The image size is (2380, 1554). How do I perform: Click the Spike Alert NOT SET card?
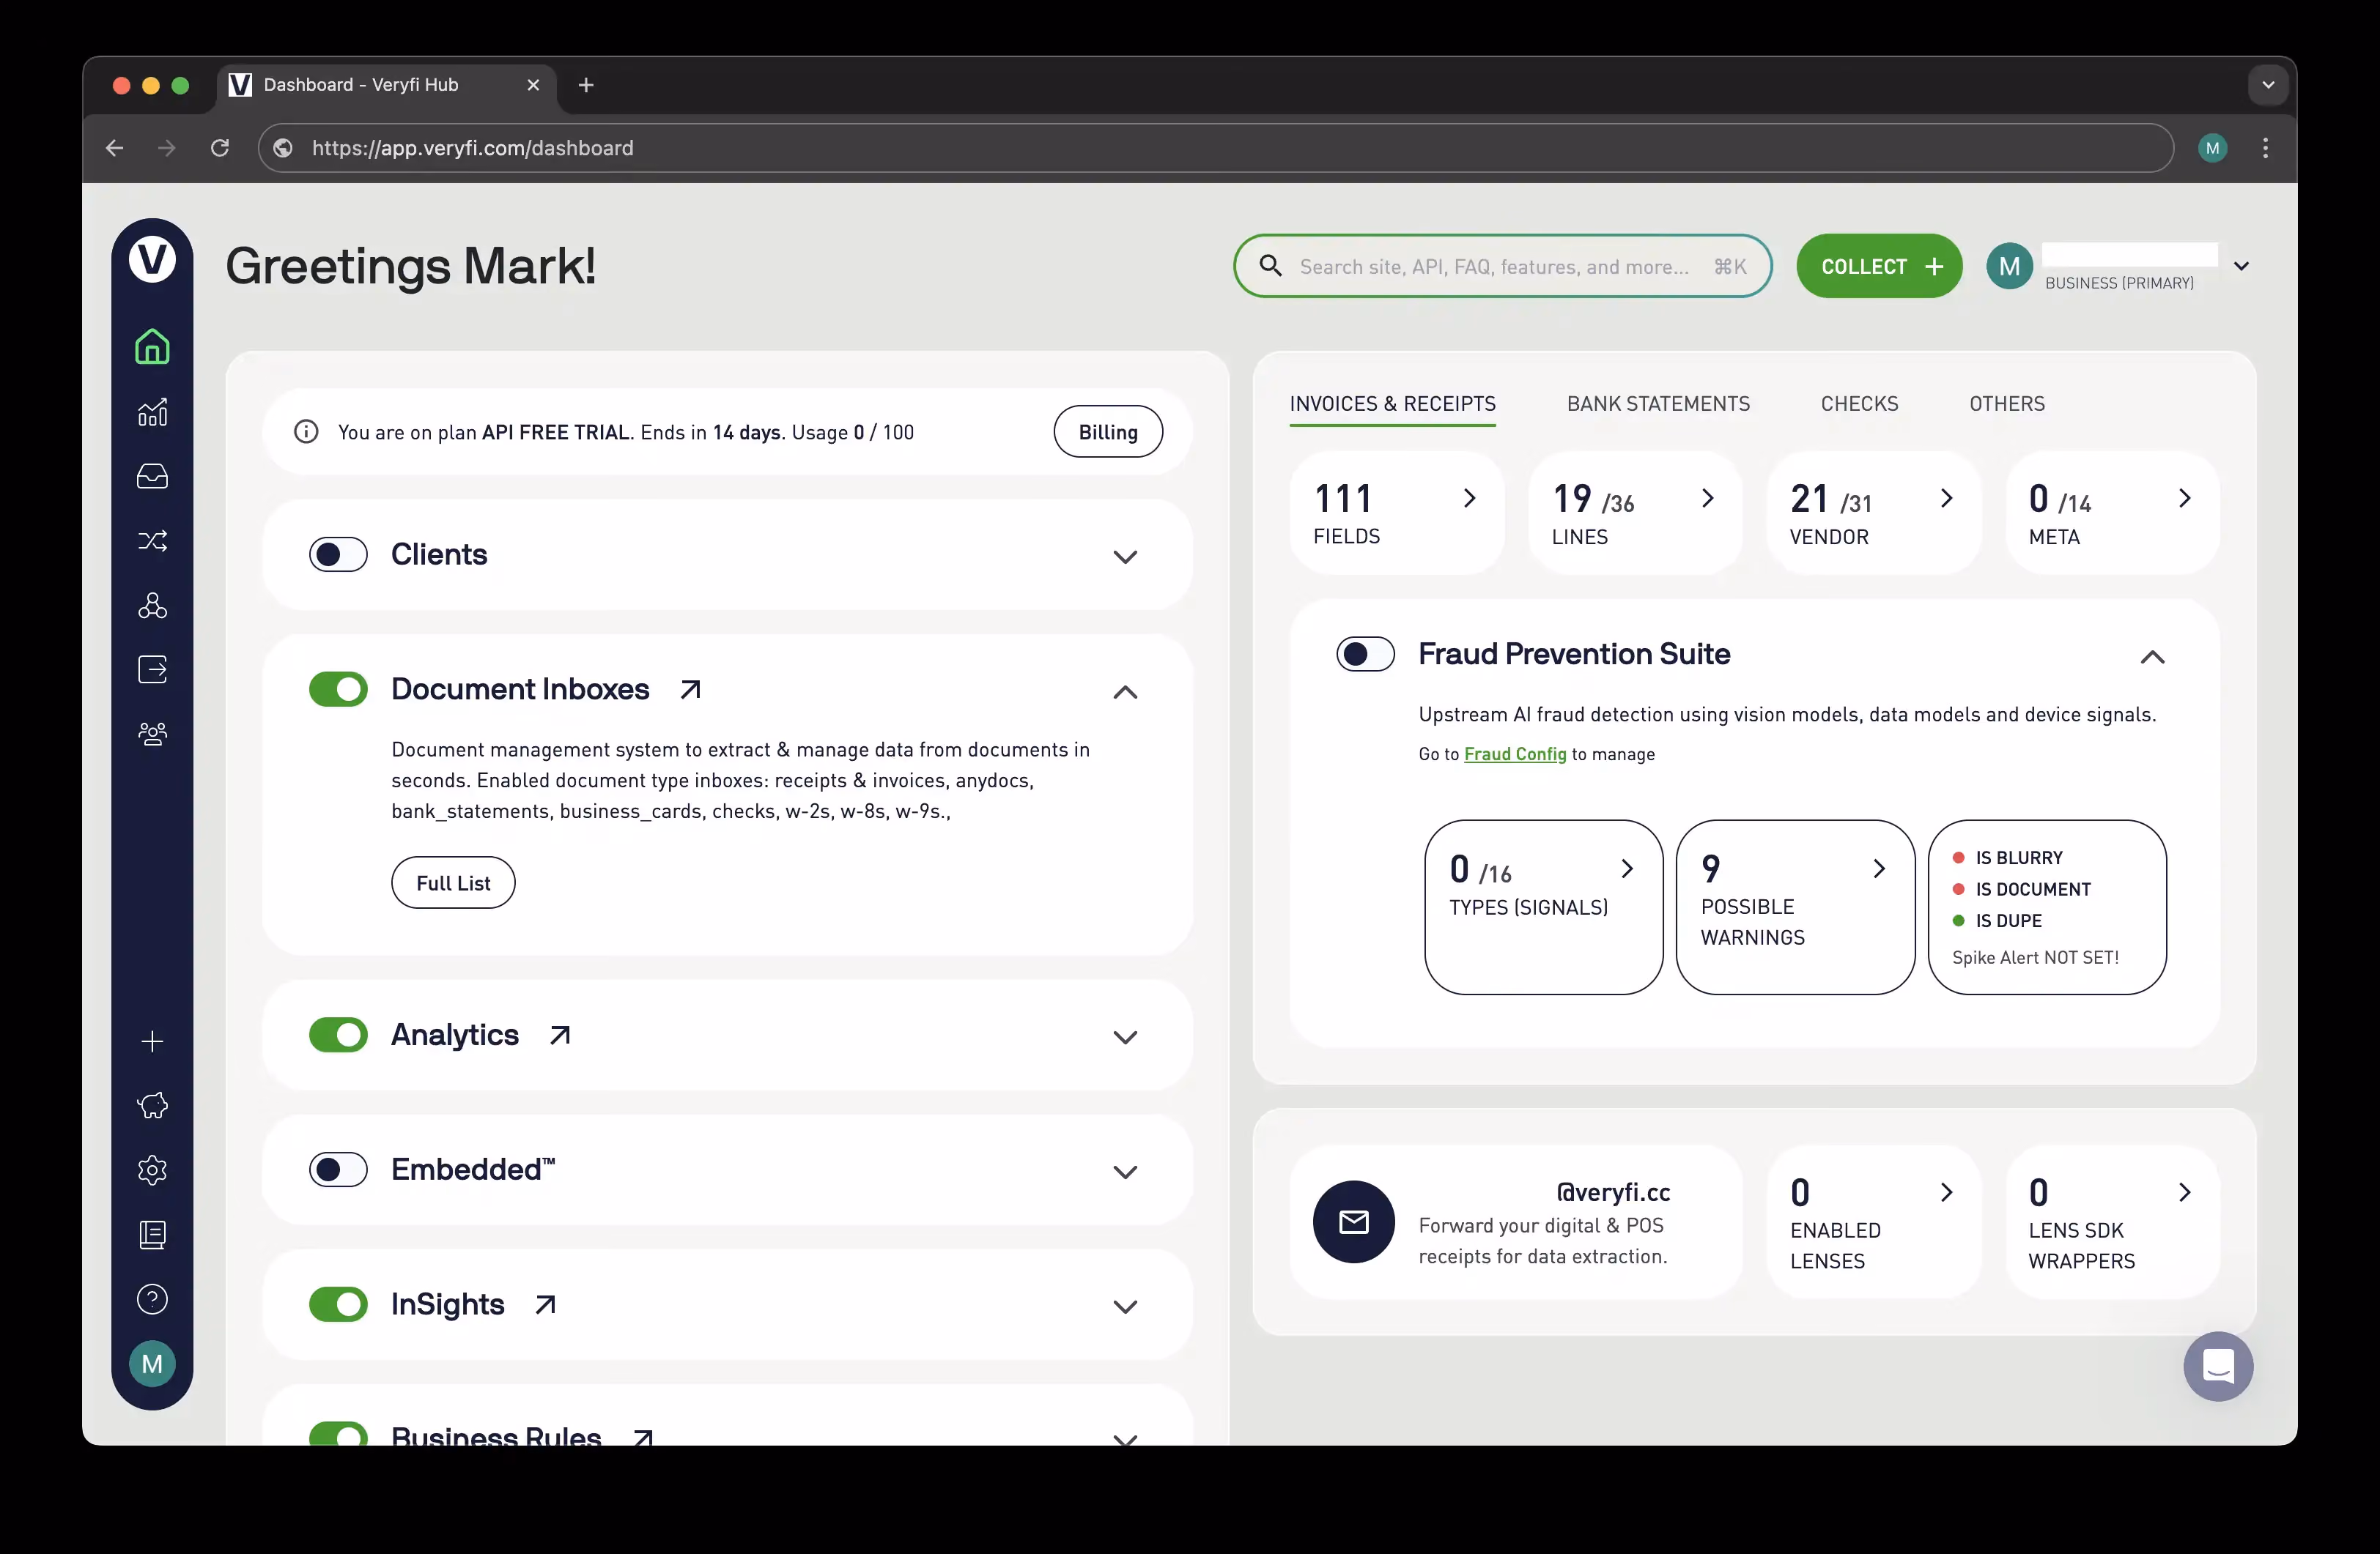click(2047, 907)
